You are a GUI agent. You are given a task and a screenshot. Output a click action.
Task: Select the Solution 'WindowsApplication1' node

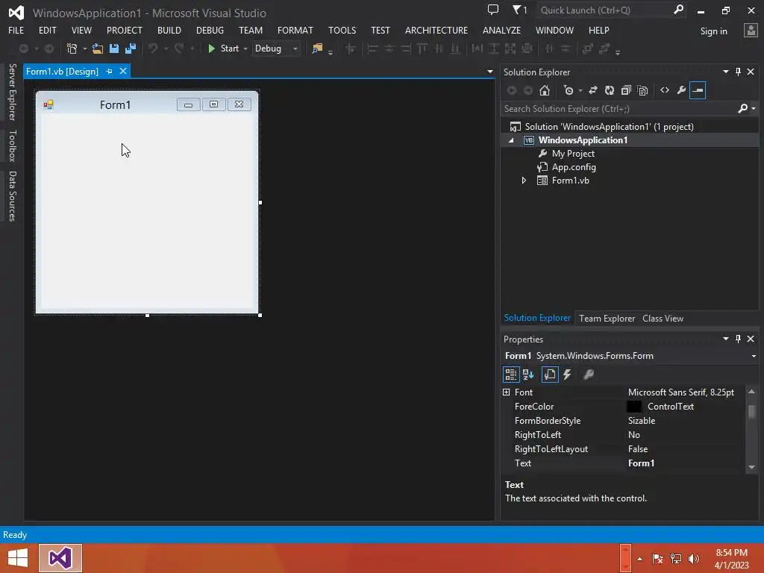coord(609,127)
